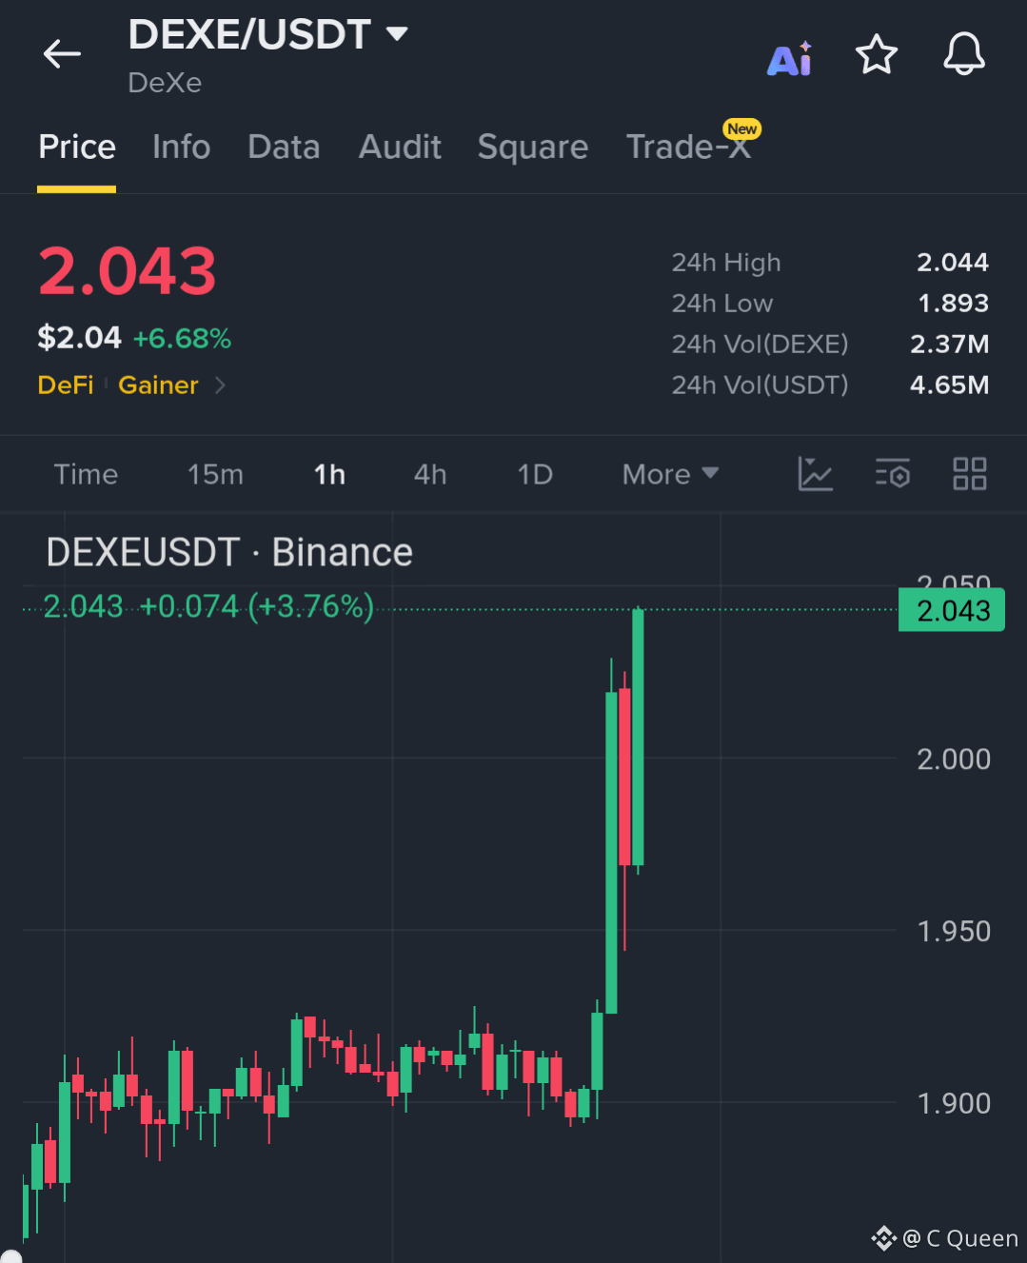
Task: Tap the large red price 2.043
Action: [x=128, y=271]
